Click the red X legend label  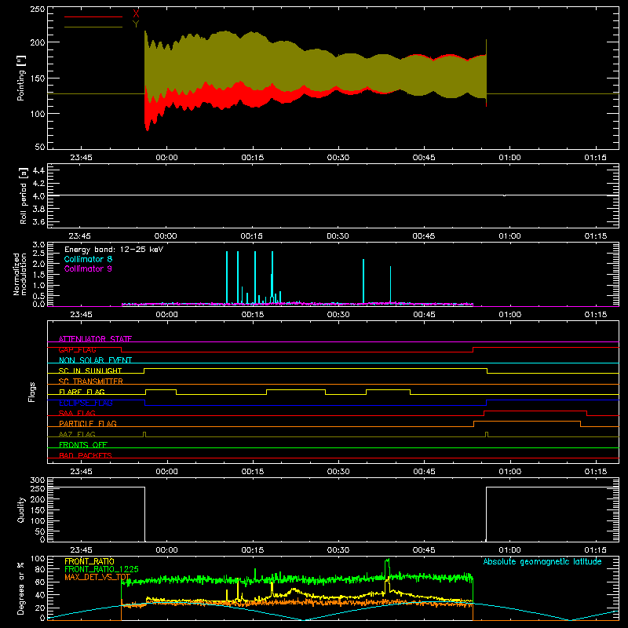pos(136,13)
